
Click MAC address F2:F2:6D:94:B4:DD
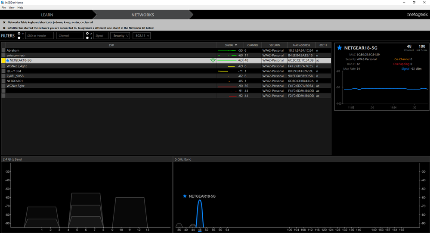pyautogui.click(x=301, y=96)
